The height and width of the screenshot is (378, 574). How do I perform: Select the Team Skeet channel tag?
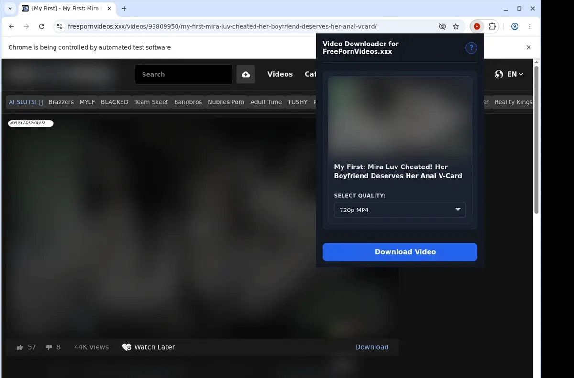pyautogui.click(x=151, y=102)
